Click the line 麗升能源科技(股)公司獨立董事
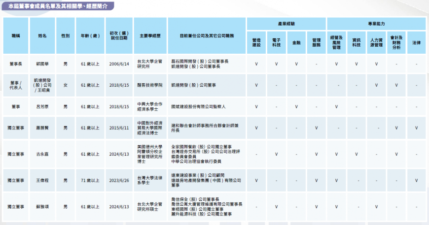 (x=201, y=214)
